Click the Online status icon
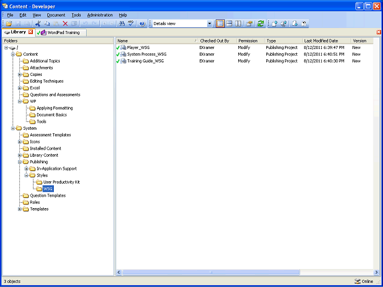This screenshot has width=383, height=287. [x=357, y=281]
